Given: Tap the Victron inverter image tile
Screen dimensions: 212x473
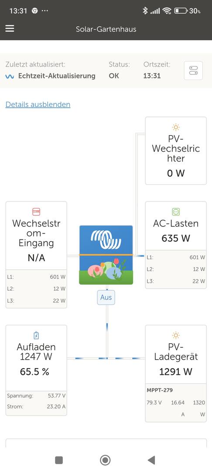Looking at the screenshot, I should pos(106,255).
